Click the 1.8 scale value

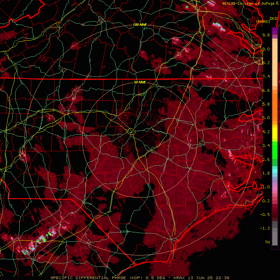click(x=266, y=173)
